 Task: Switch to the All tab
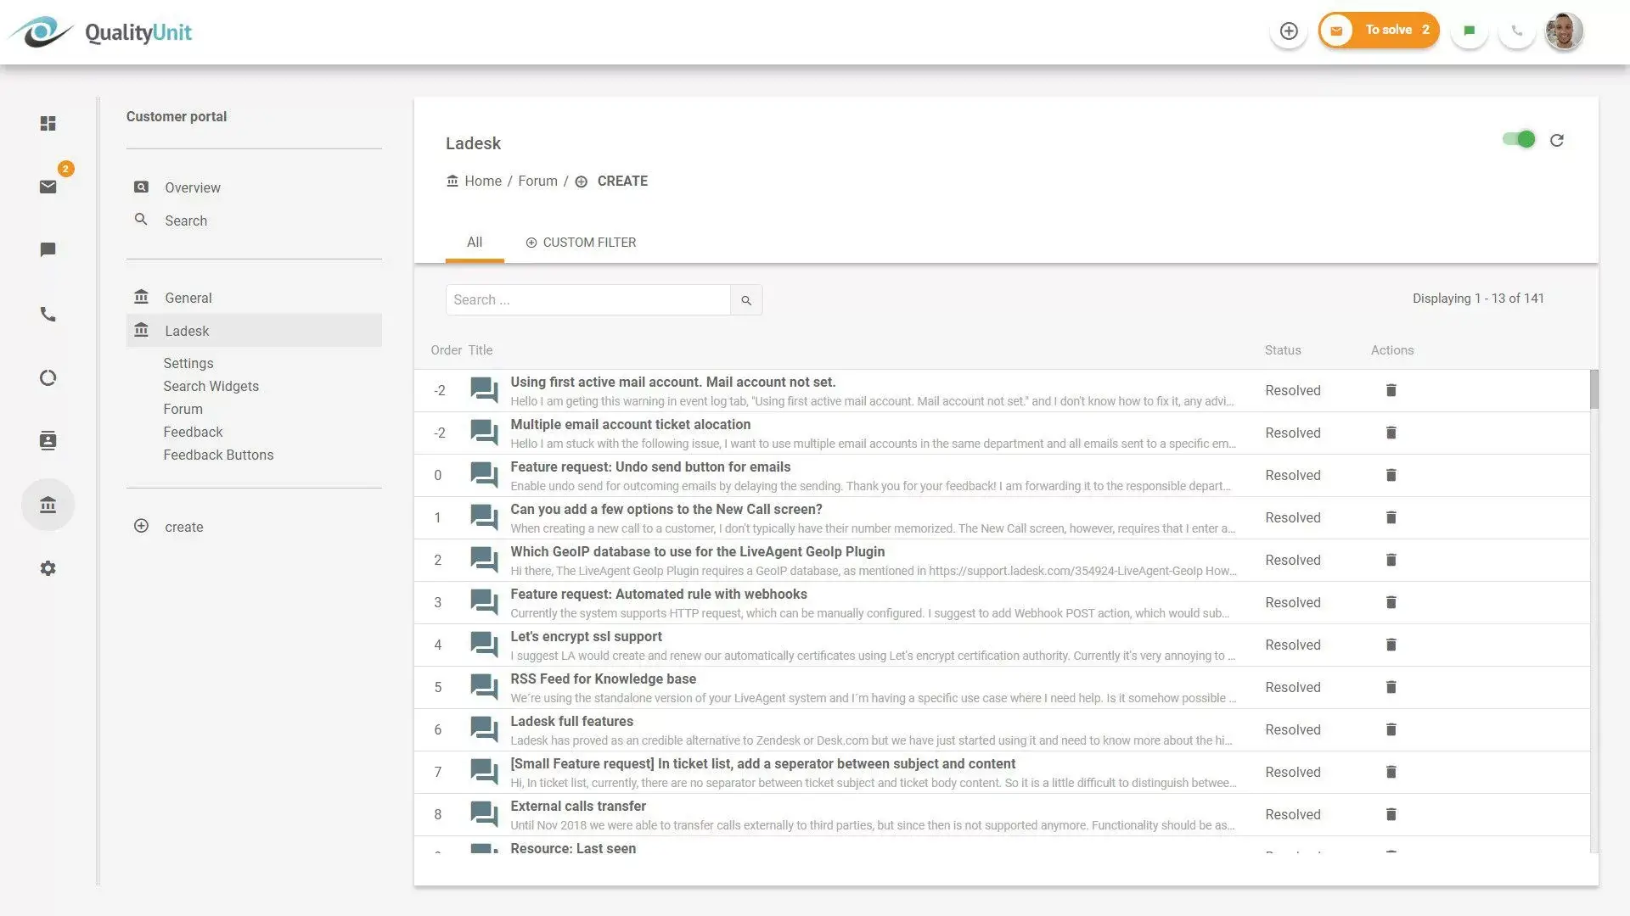click(x=475, y=242)
